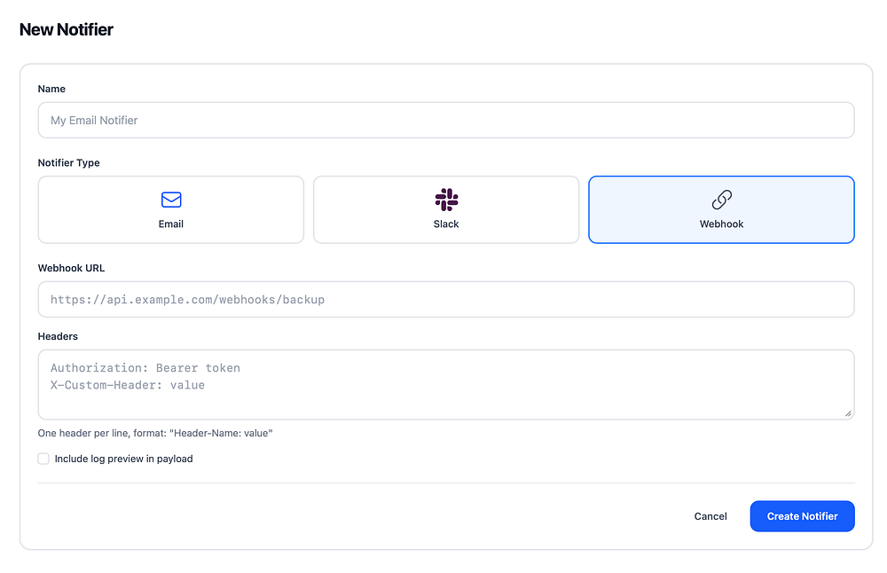
Task: Enable the include log preview checkbox
Action: 43,459
